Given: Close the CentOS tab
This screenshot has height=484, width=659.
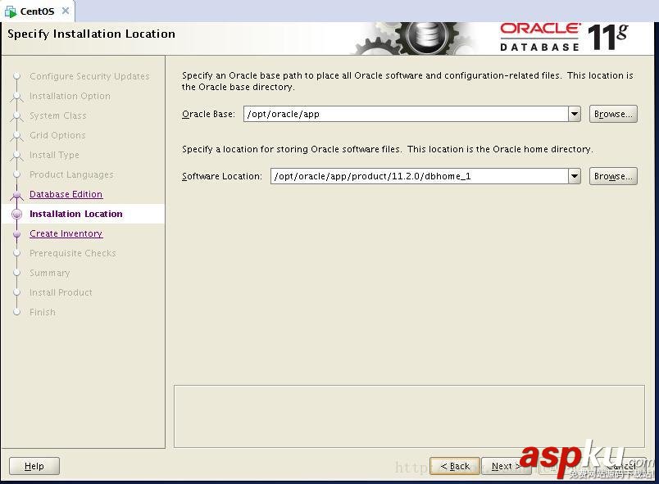Looking at the screenshot, I should [x=65, y=11].
